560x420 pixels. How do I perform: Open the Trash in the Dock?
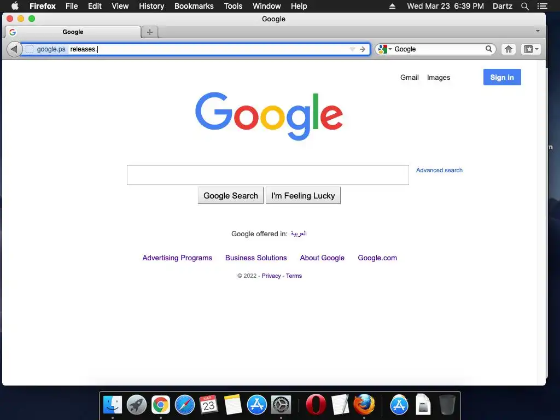(x=447, y=405)
